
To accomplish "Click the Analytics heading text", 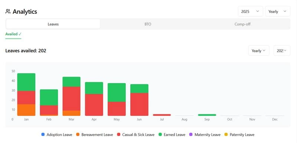I will click(25, 12).
